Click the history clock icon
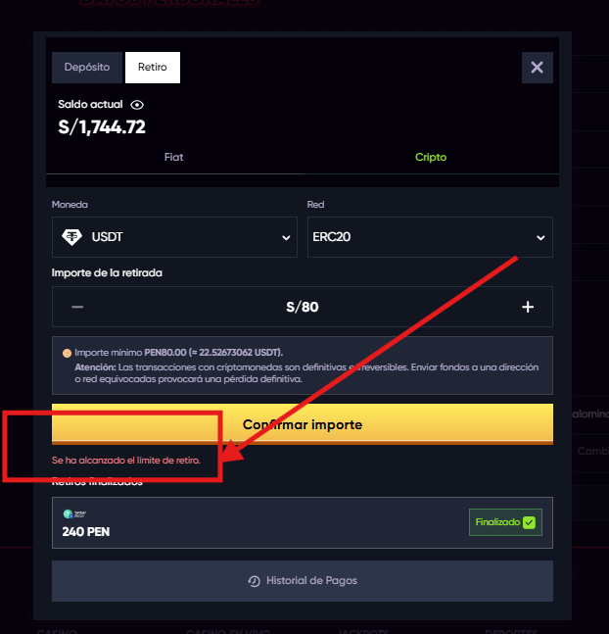This screenshot has width=609, height=634. pos(255,581)
